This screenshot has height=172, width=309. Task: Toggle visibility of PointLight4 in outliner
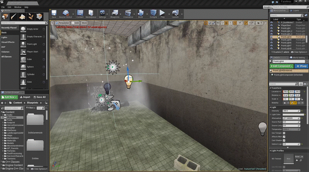coord(272,37)
